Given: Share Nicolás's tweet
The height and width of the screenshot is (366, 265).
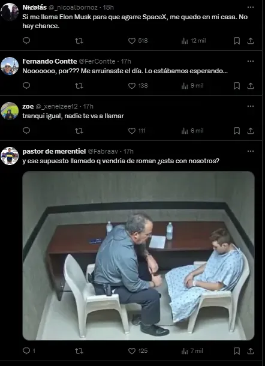Looking at the screenshot, I should tap(251, 41).
